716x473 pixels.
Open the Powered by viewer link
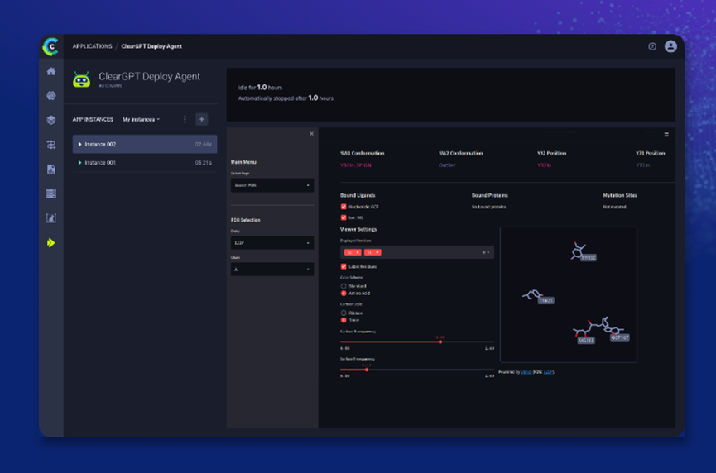526,372
